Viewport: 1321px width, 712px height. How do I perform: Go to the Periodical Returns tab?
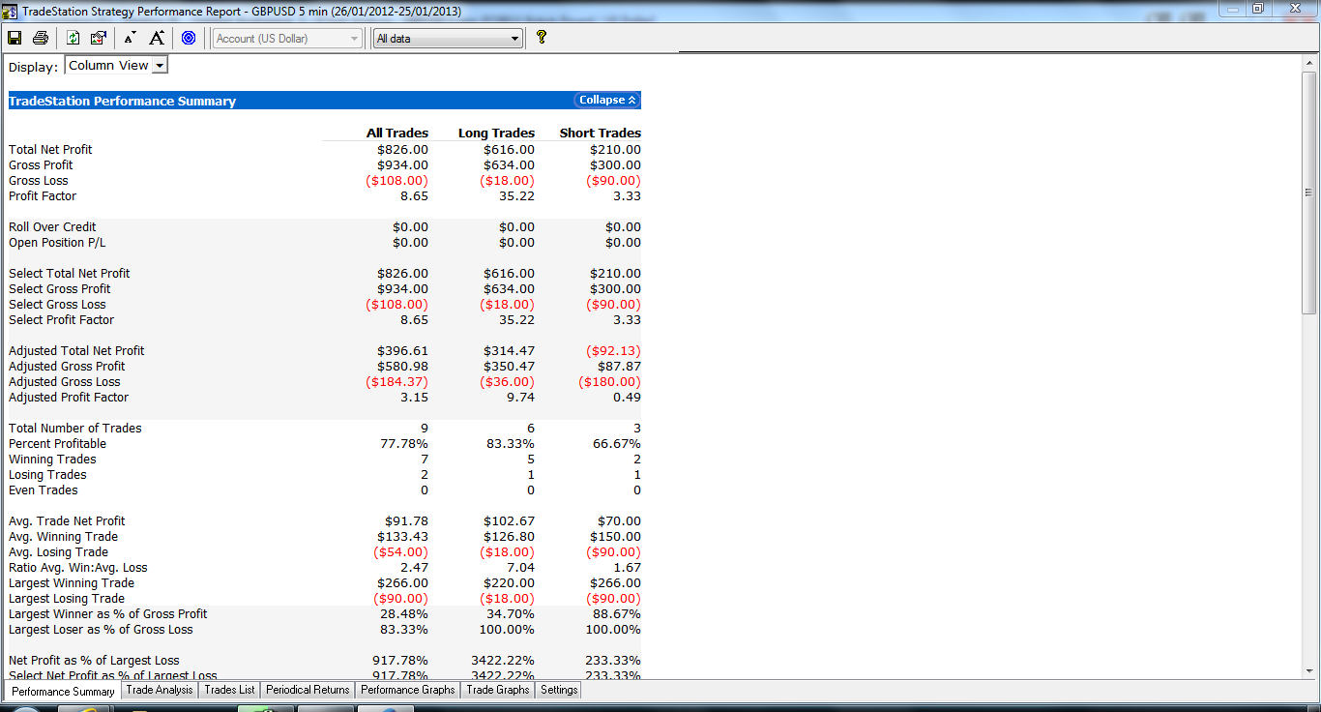pyautogui.click(x=308, y=690)
